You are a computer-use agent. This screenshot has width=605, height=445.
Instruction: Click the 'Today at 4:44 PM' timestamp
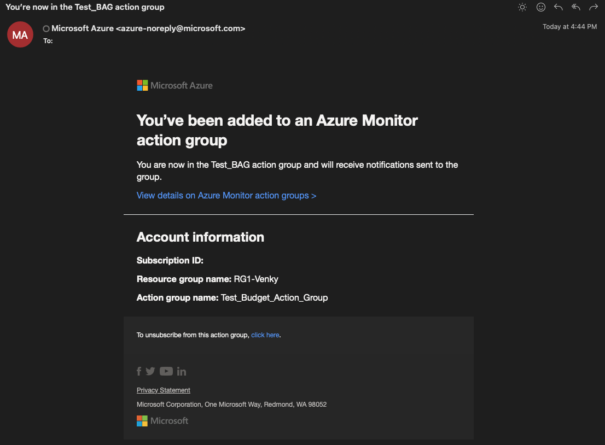[x=569, y=27]
